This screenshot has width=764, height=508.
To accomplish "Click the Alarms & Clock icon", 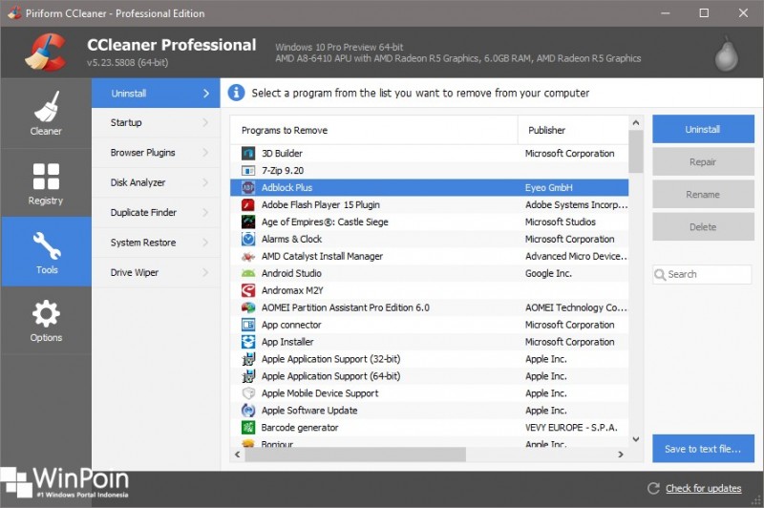I will click(x=248, y=239).
